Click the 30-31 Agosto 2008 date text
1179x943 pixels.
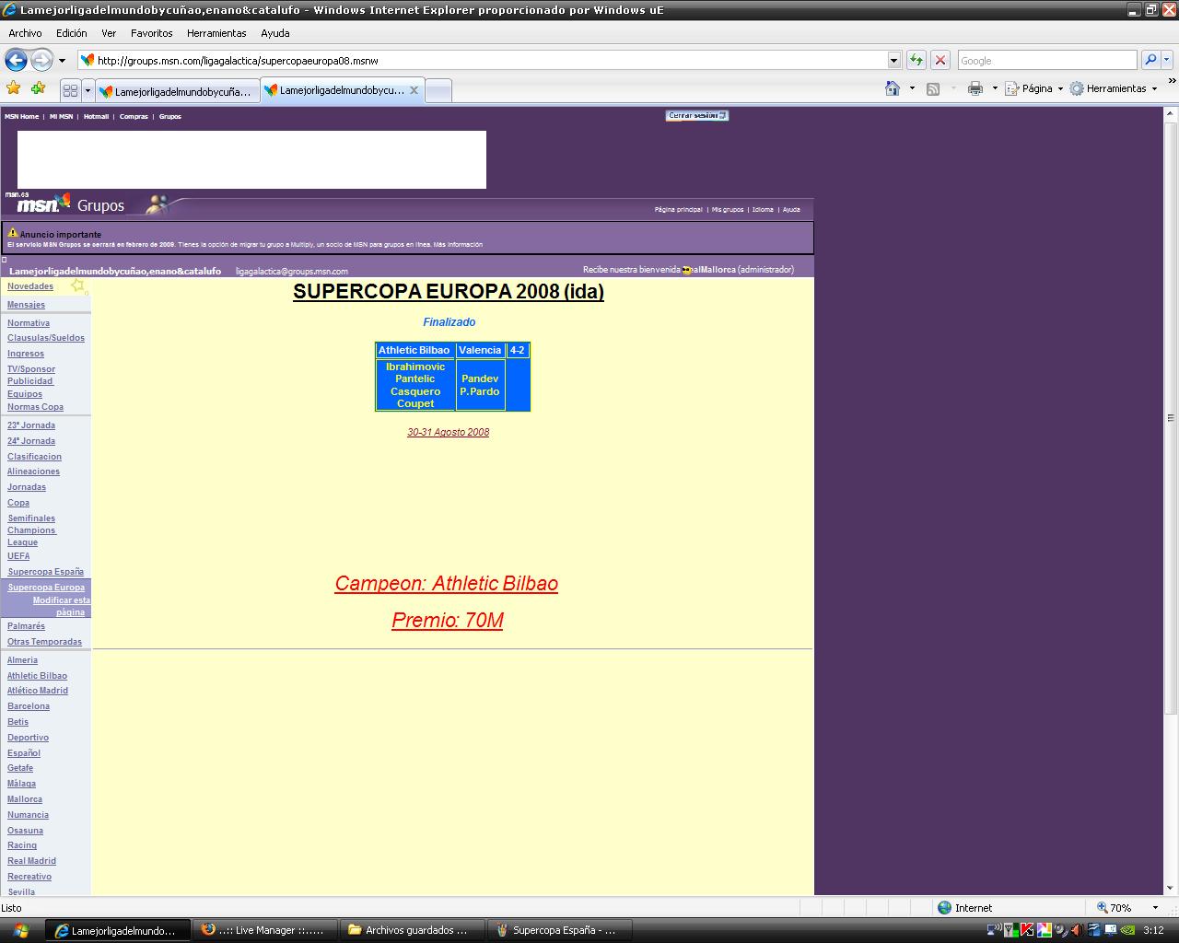(449, 432)
